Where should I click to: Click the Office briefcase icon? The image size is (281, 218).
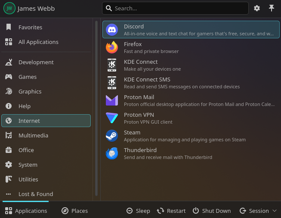[9, 150]
